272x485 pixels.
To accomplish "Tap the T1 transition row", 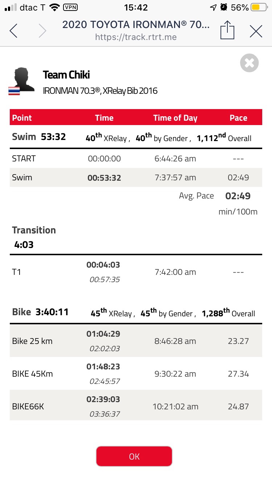I will (x=136, y=272).
